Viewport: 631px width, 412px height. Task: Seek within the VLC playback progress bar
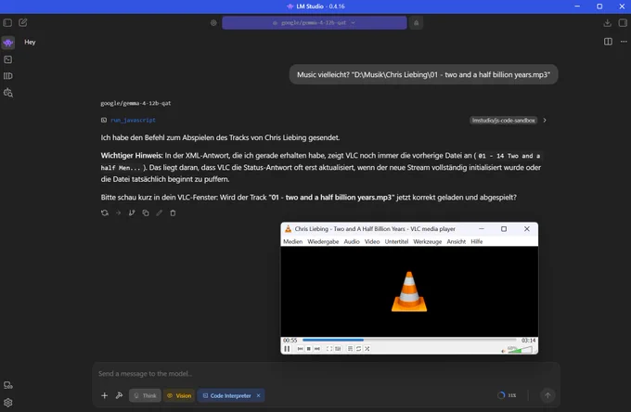click(x=409, y=340)
